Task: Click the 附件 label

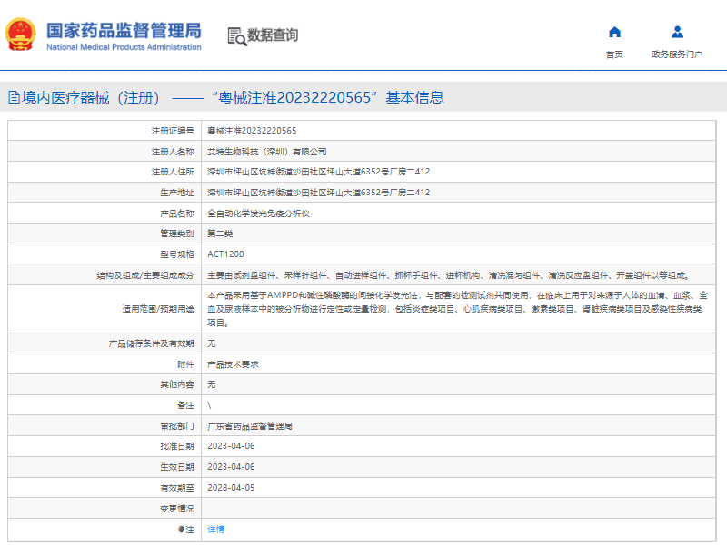Action: click(185, 364)
